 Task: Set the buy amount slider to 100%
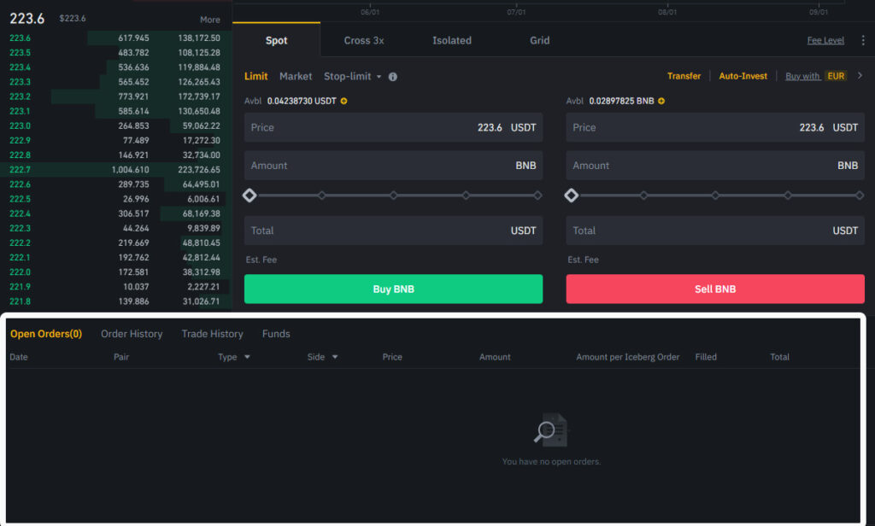coord(537,196)
